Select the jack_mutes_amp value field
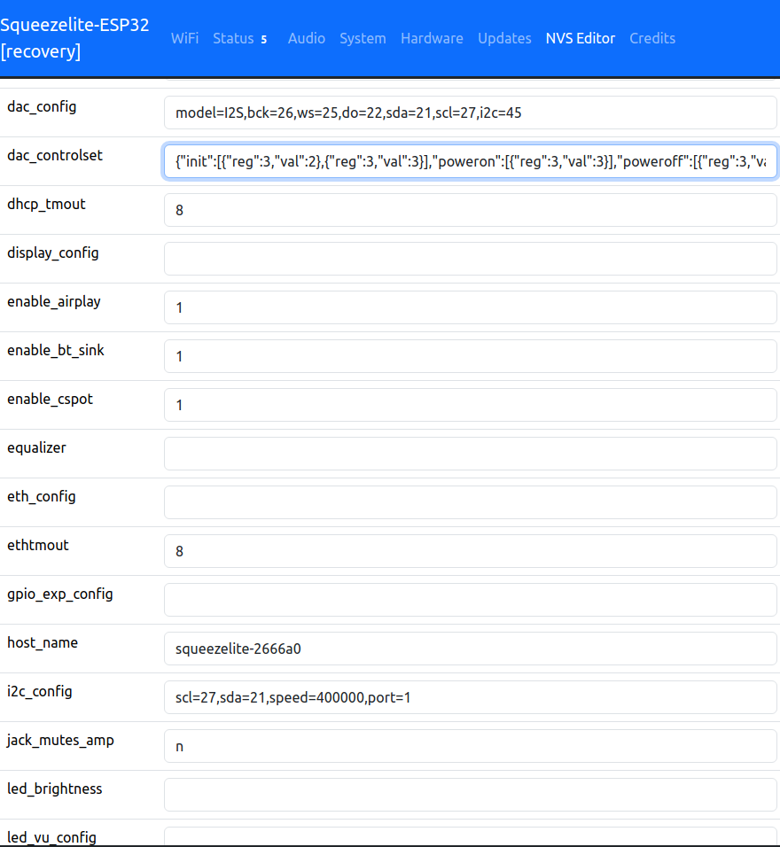This screenshot has width=780, height=847. pos(470,746)
